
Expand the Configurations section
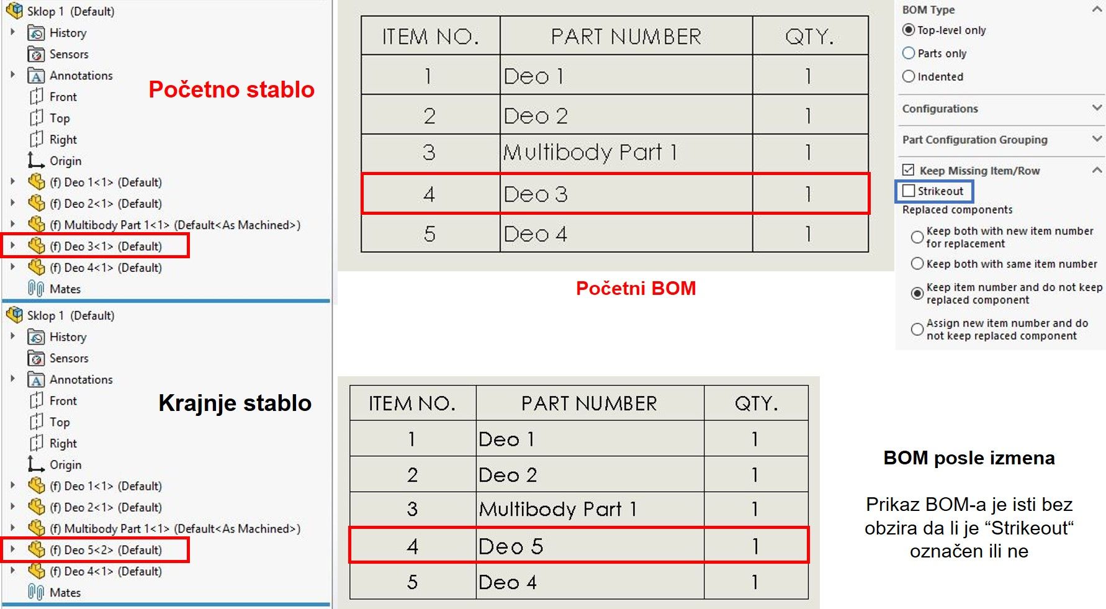tap(1096, 109)
